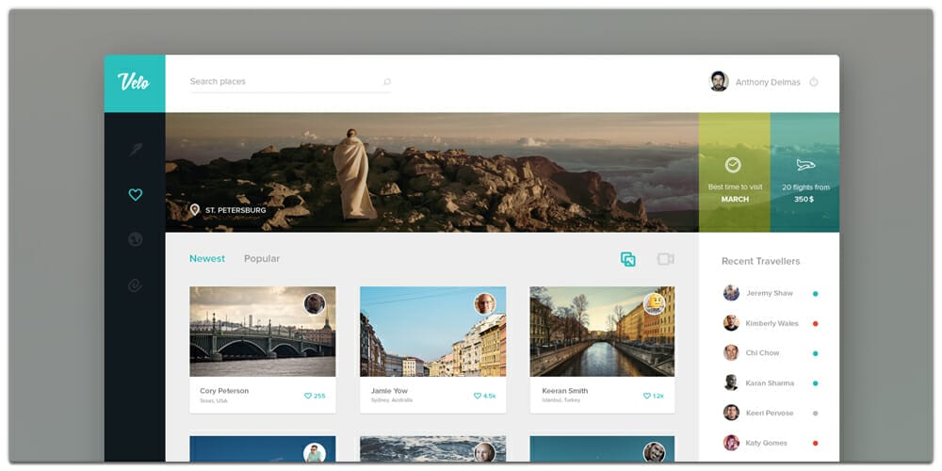The image size is (942, 471).
Task: Open Jeremy Shaw traveller name
Action: coord(770,293)
